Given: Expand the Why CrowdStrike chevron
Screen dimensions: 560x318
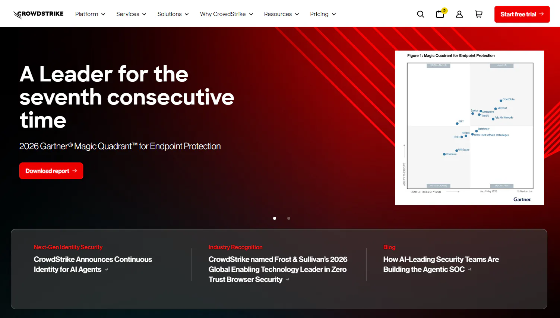Looking at the screenshot, I should [251, 14].
